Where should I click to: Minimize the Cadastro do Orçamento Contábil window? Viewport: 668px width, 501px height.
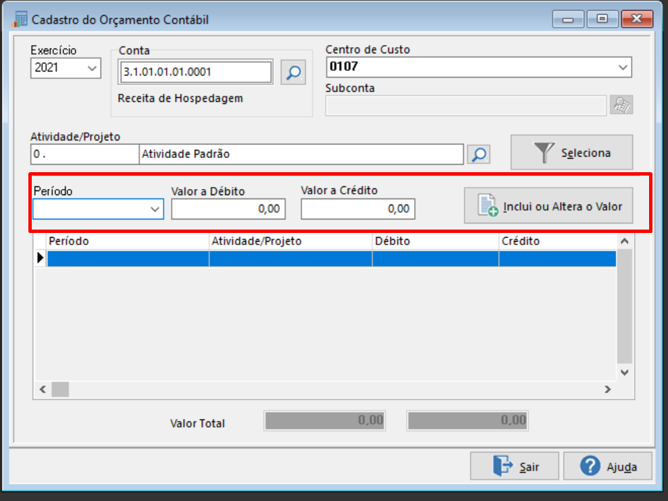568,19
